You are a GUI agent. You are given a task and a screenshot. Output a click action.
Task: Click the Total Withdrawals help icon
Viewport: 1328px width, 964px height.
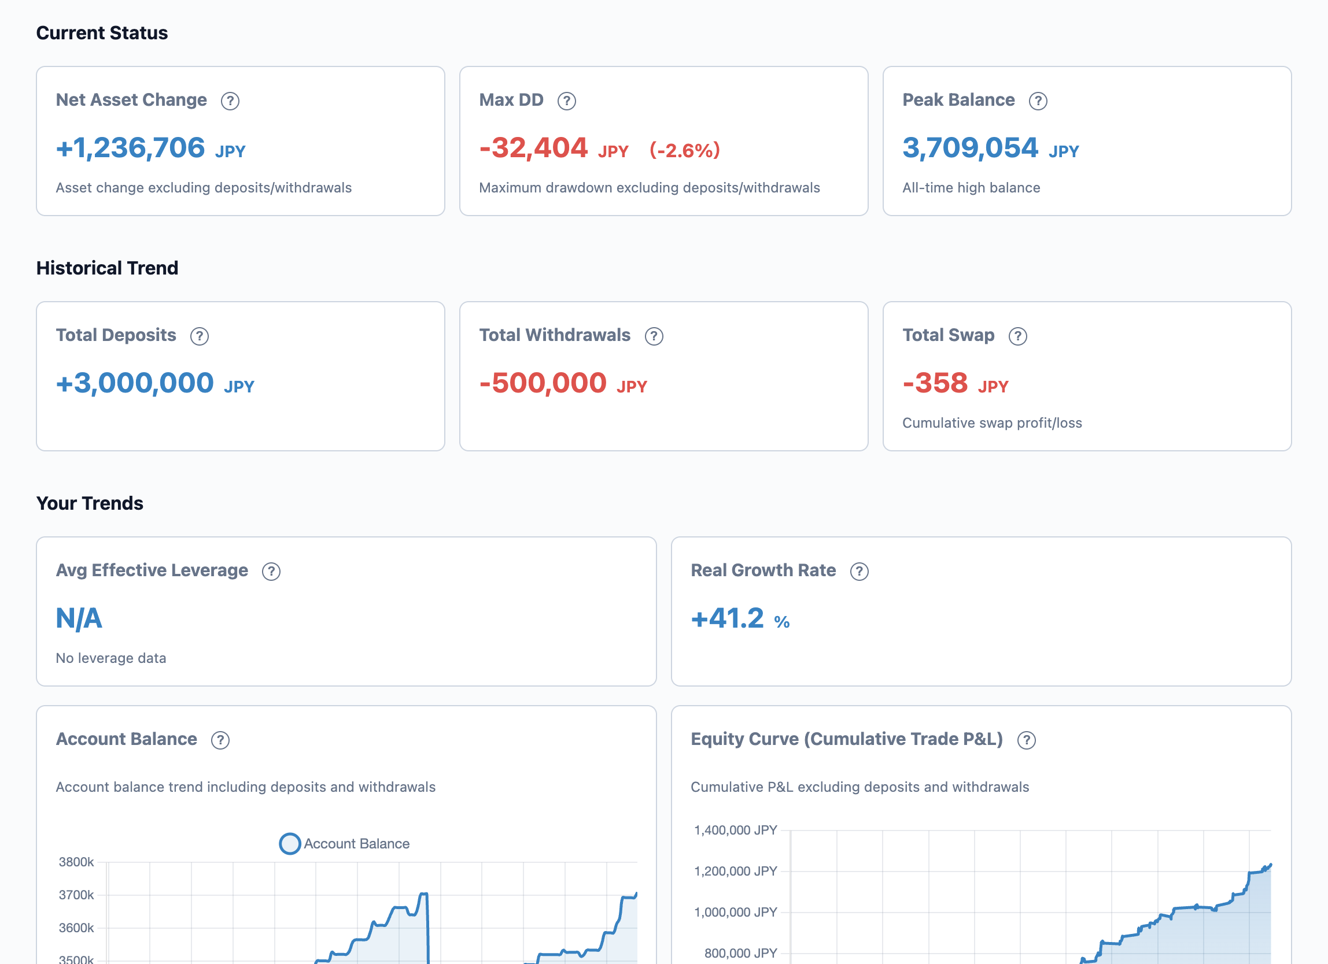pyautogui.click(x=654, y=336)
